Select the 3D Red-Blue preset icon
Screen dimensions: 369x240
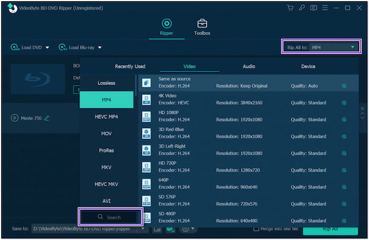tap(146, 134)
